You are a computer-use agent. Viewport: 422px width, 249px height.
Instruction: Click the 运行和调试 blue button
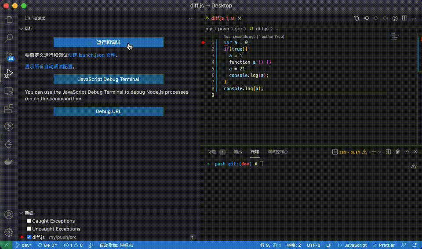click(109, 42)
